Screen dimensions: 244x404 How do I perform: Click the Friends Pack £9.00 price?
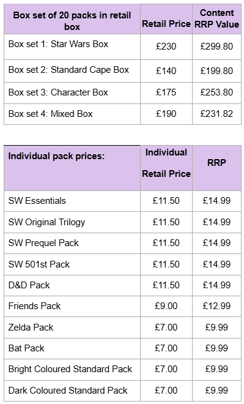click(x=166, y=306)
